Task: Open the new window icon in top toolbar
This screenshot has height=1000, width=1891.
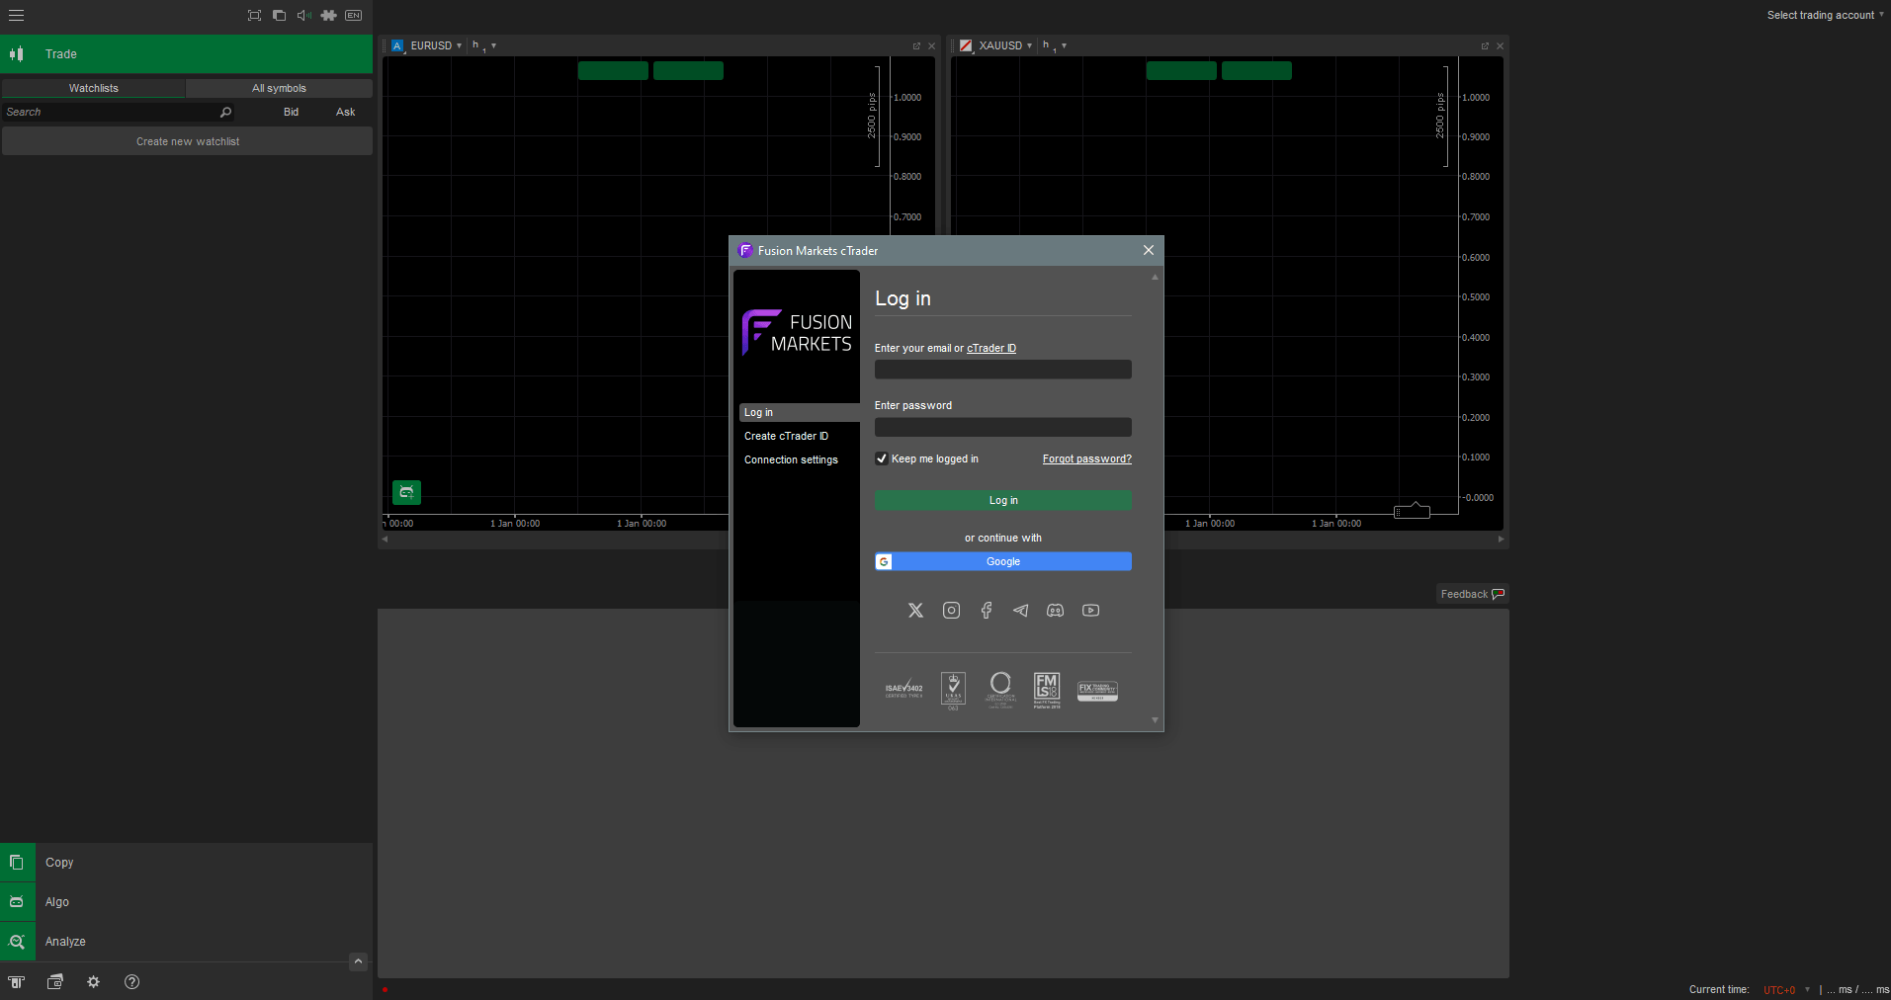Action: tap(279, 15)
